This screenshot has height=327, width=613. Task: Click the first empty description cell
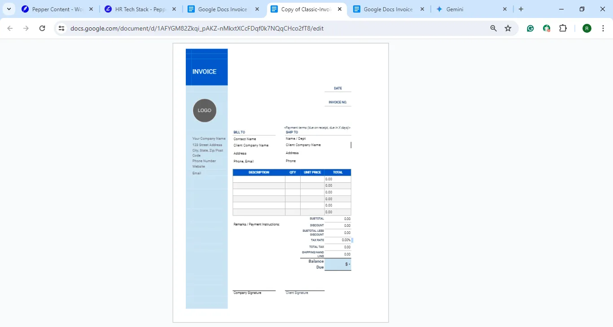[x=259, y=179]
